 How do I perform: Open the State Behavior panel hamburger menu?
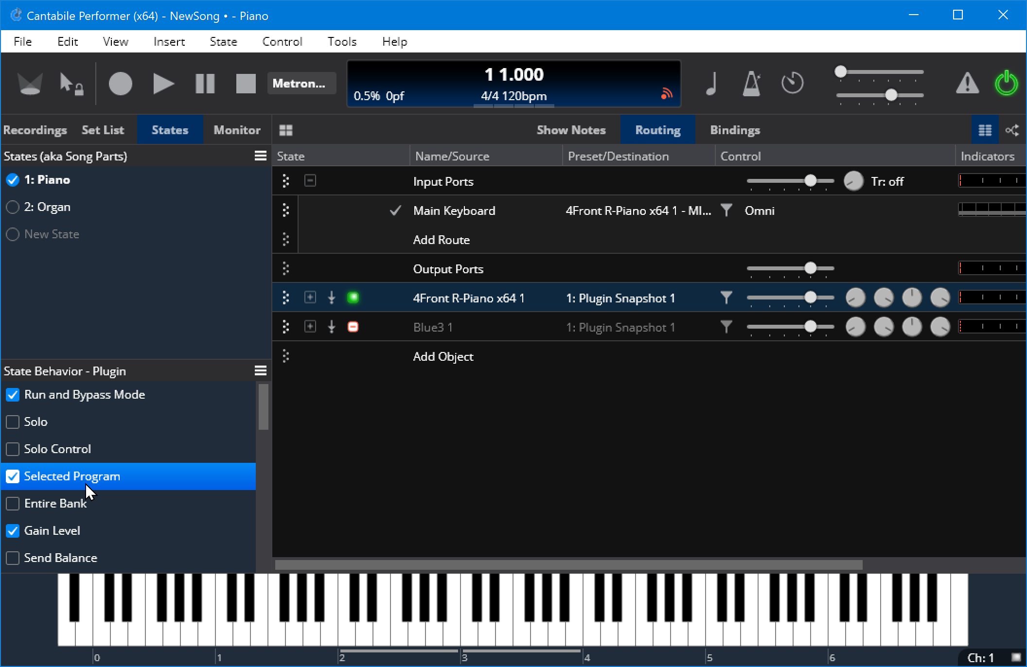(x=261, y=370)
